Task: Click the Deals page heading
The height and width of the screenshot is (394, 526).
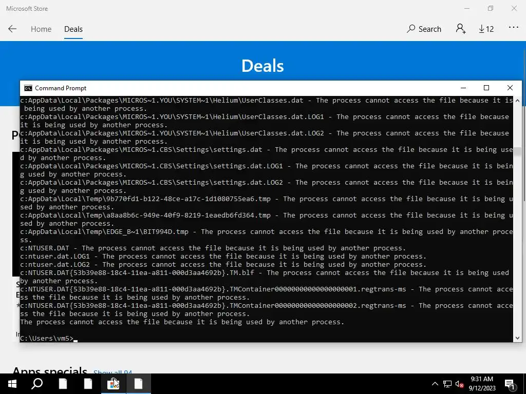Action: pyautogui.click(x=262, y=66)
